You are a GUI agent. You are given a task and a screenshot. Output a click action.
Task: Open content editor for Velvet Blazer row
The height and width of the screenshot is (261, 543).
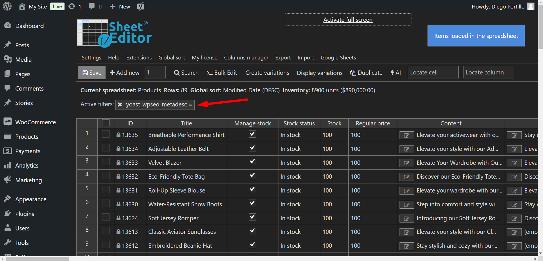point(406,163)
